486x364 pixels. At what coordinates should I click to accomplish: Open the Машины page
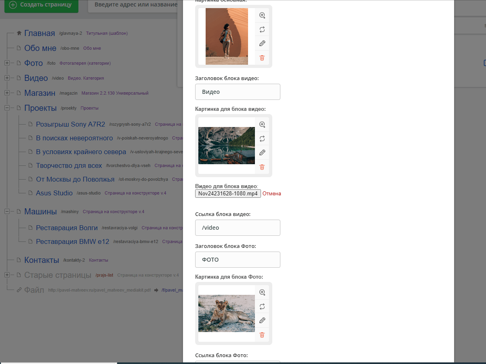pos(40,212)
